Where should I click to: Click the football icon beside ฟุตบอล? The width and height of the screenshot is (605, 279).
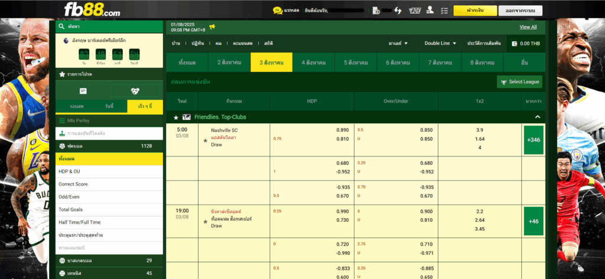[62, 146]
